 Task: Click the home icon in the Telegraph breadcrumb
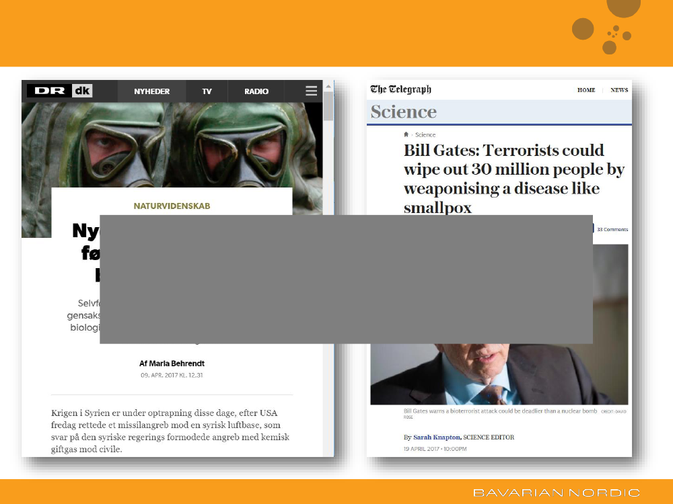(406, 135)
